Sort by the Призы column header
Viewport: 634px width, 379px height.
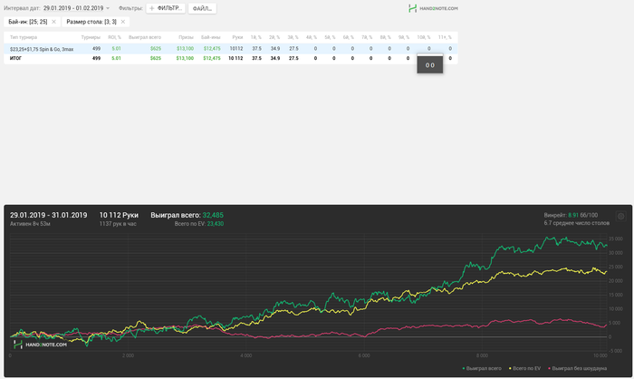186,37
